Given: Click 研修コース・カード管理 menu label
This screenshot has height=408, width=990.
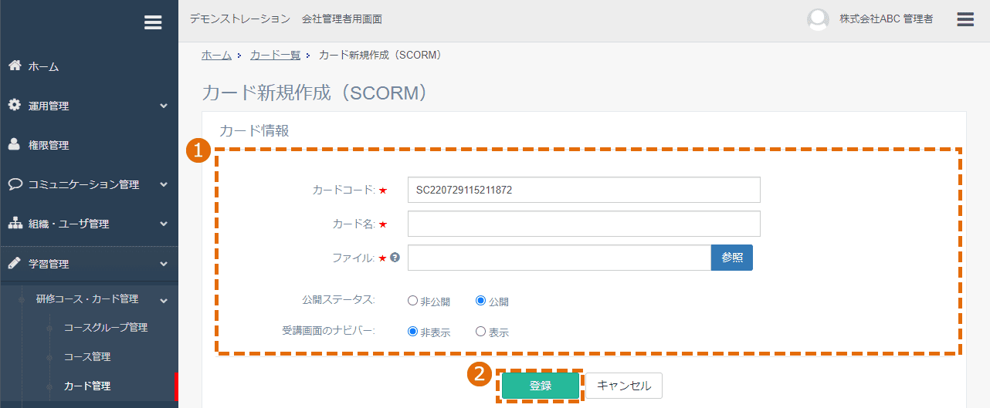Looking at the screenshot, I should [x=87, y=299].
